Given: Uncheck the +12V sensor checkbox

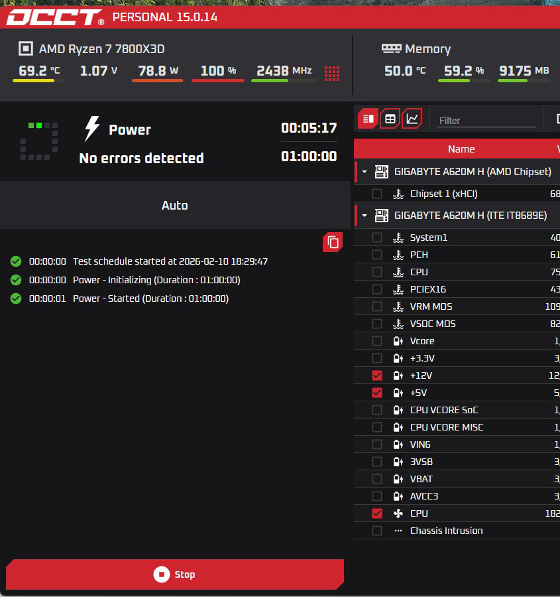Looking at the screenshot, I should pos(377,375).
